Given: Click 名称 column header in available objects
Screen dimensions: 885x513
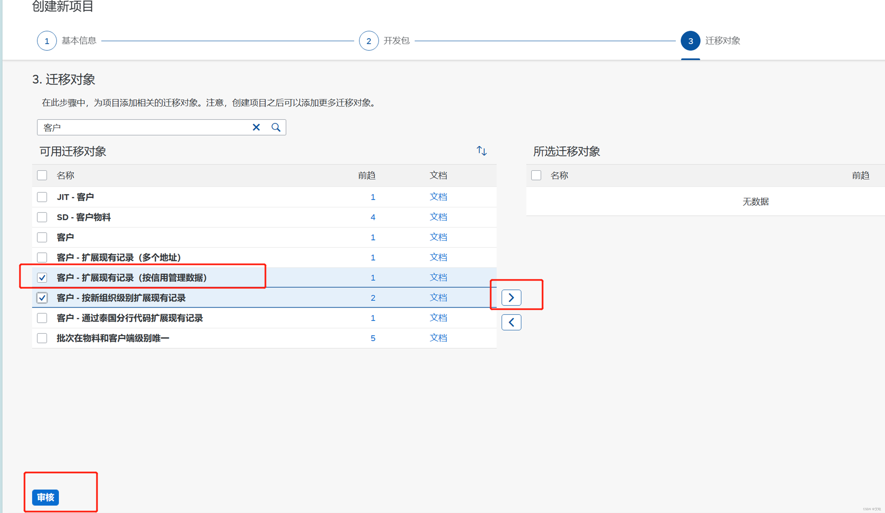Looking at the screenshot, I should 65,175.
